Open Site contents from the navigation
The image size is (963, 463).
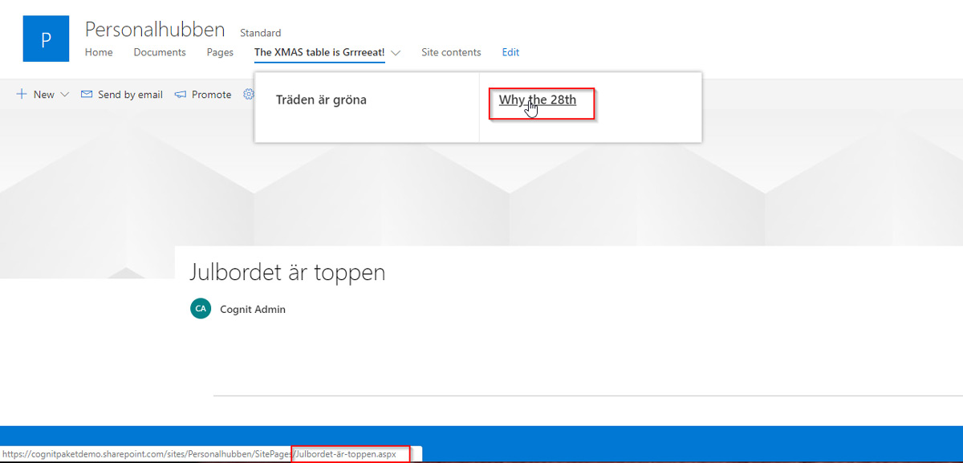pyautogui.click(x=451, y=52)
